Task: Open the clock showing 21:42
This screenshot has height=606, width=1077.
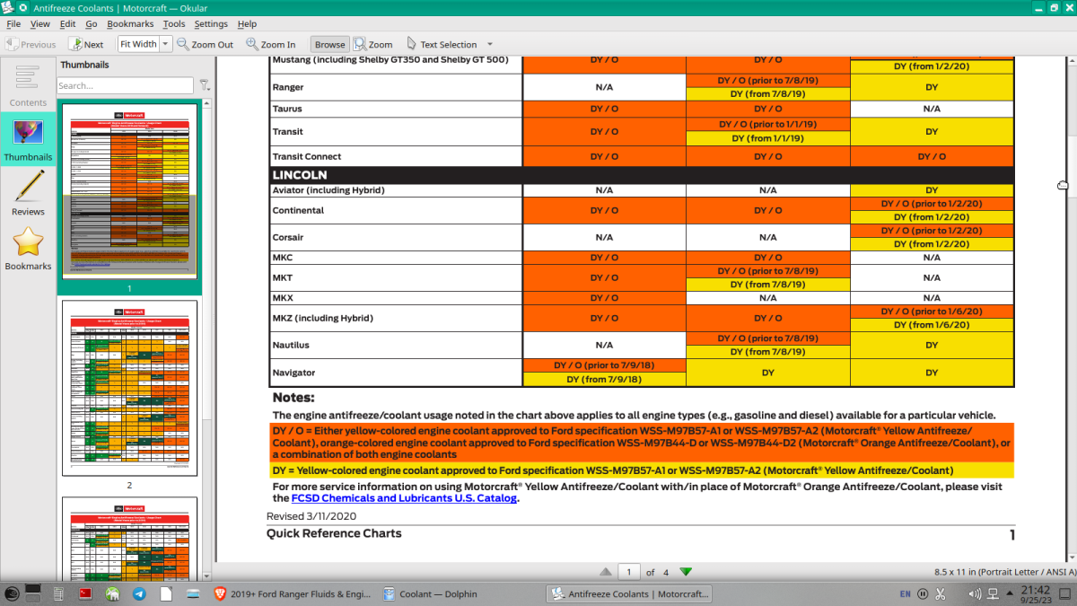Action: [x=1035, y=593]
